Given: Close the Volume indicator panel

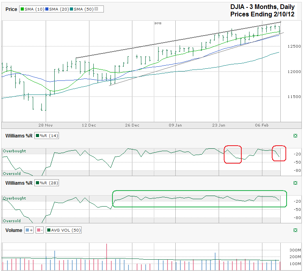Looking at the screenshot, I should [x=295, y=230].
